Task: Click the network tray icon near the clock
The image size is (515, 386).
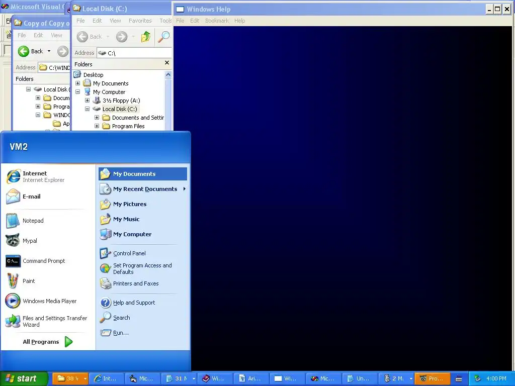Action: [x=477, y=378]
